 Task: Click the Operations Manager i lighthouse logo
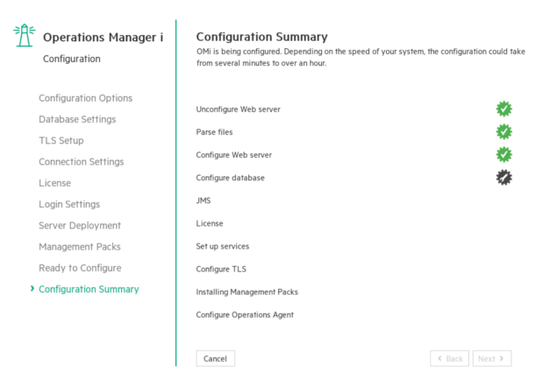click(24, 36)
